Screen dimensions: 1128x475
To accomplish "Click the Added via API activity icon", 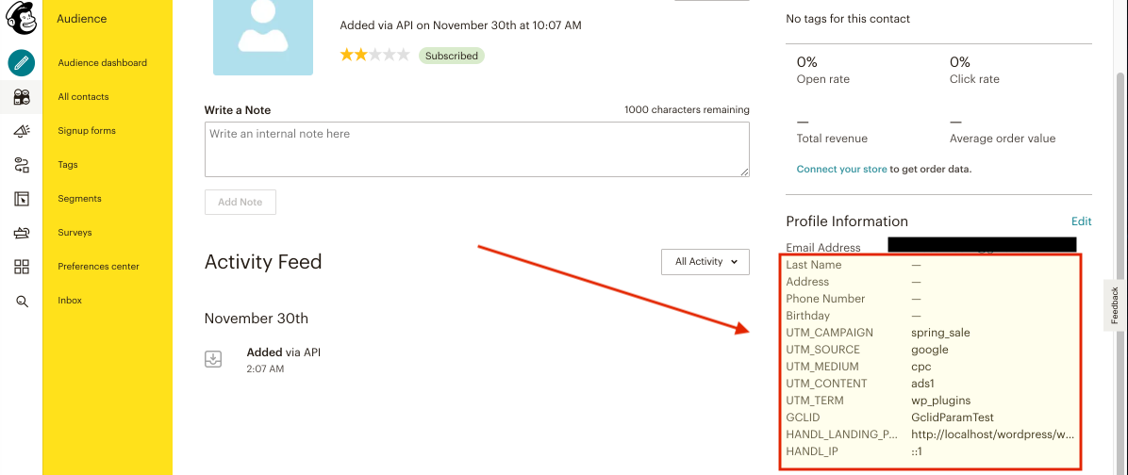I will tap(214, 359).
